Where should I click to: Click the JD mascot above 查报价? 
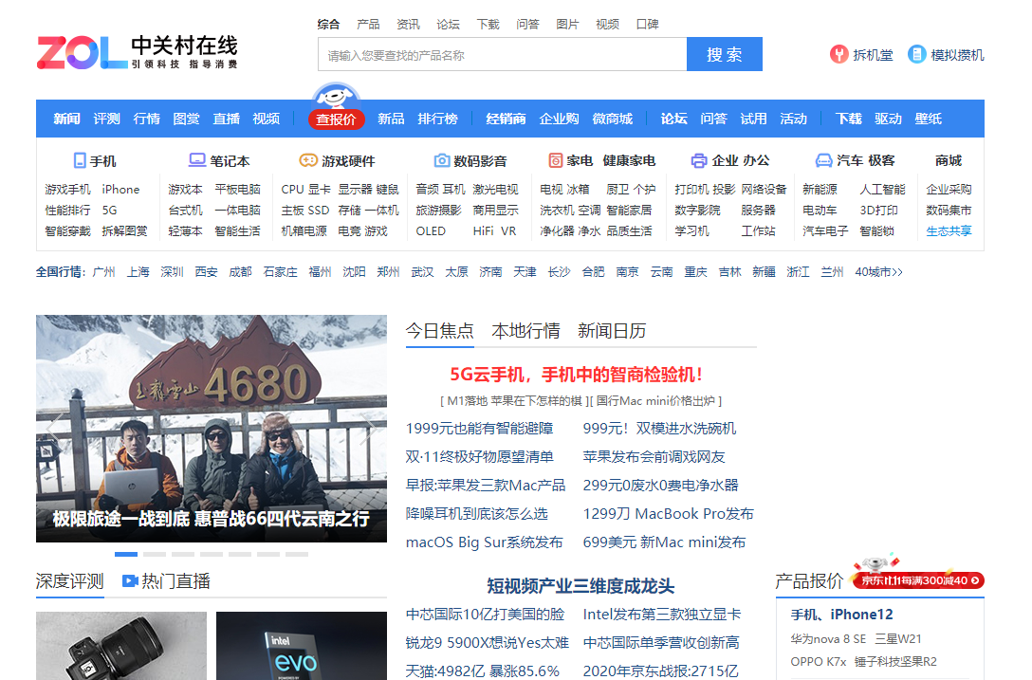pyautogui.click(x=337, y=96)
